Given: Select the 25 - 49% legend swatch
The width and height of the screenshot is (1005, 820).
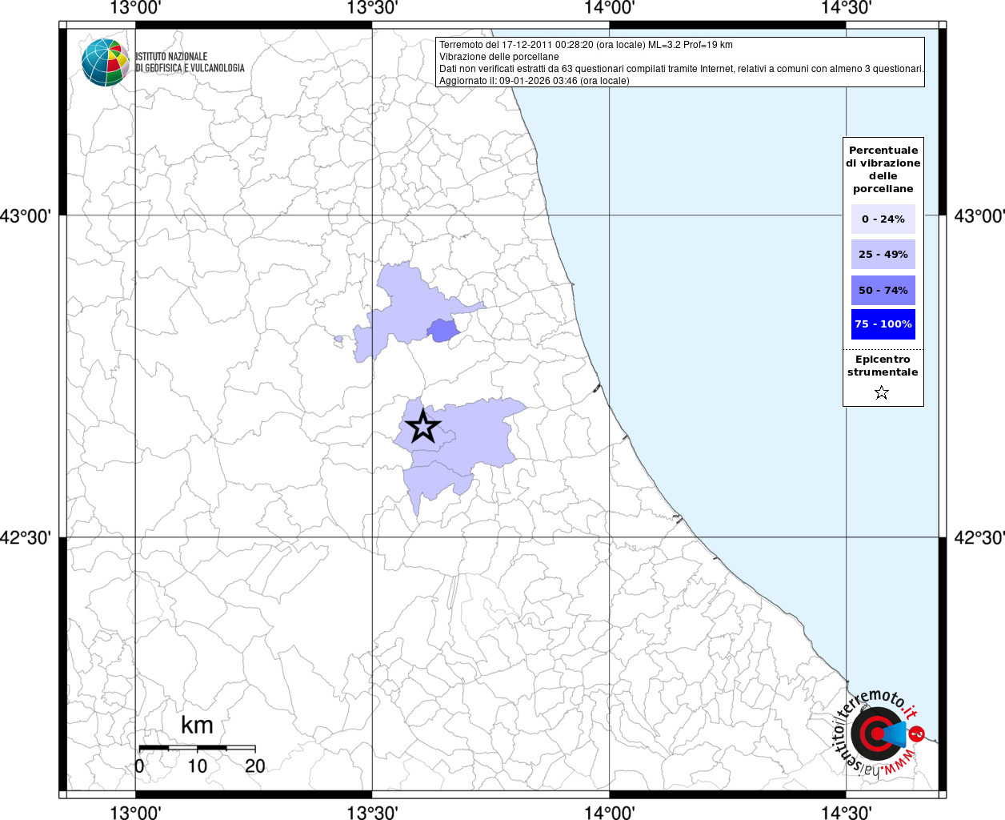Looking at the screenshot, I should [883, 254].
